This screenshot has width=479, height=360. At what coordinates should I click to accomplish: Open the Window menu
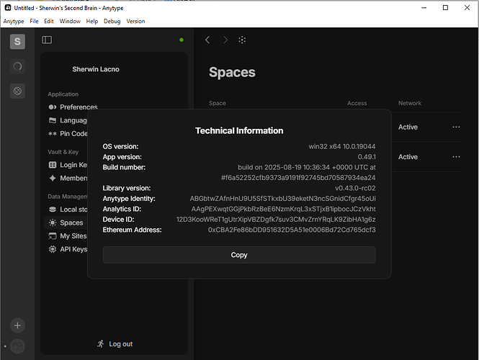(x=70, y=21)
